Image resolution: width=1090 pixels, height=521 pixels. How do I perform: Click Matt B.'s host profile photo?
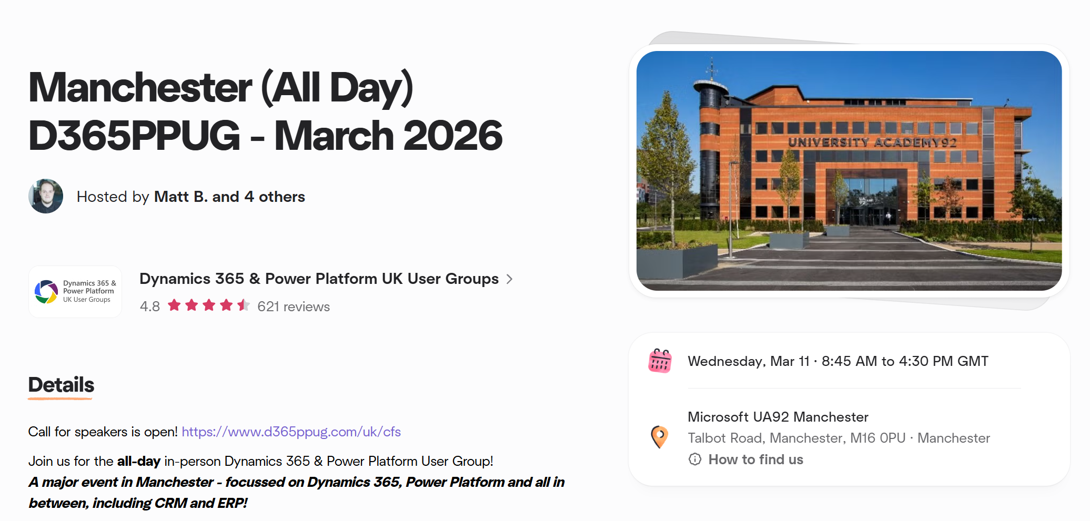coord(46,196)
